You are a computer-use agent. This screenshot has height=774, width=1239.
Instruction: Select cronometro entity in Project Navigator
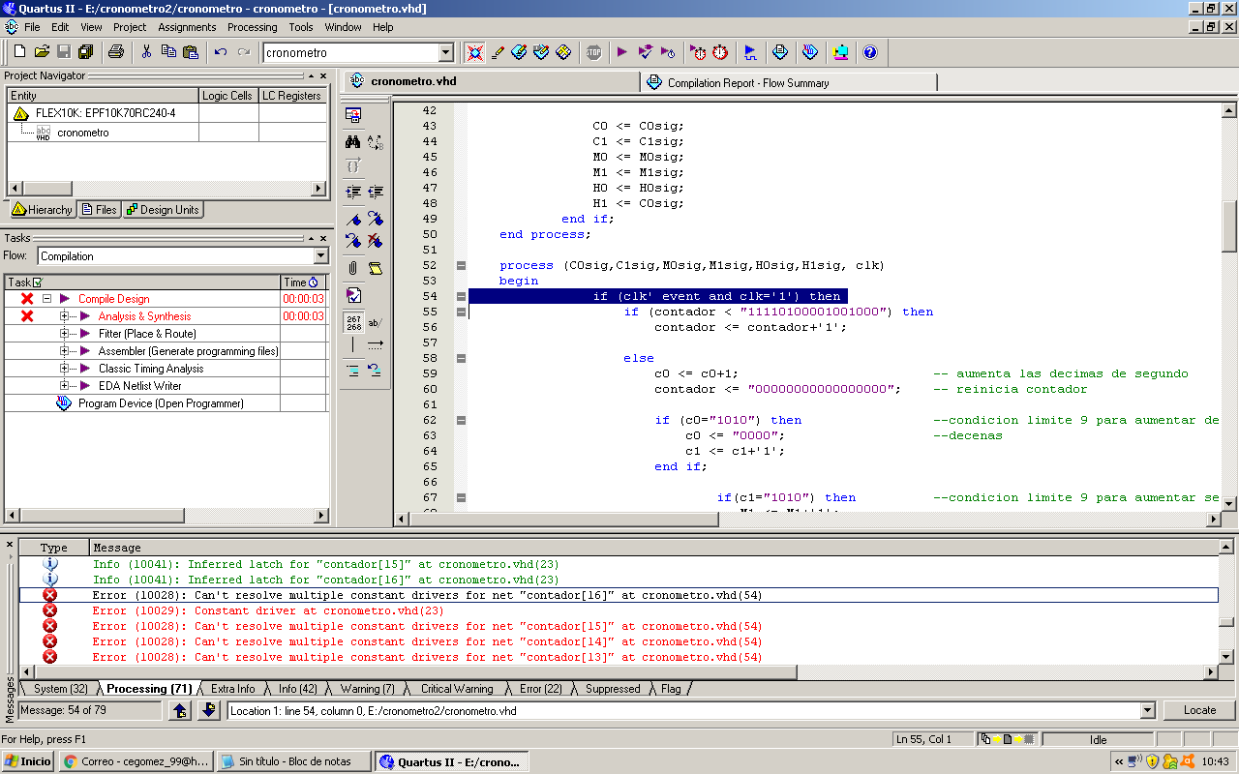(83, 133)
